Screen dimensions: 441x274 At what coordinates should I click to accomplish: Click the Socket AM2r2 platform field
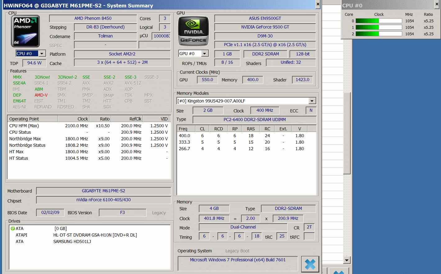pos(122,54)
